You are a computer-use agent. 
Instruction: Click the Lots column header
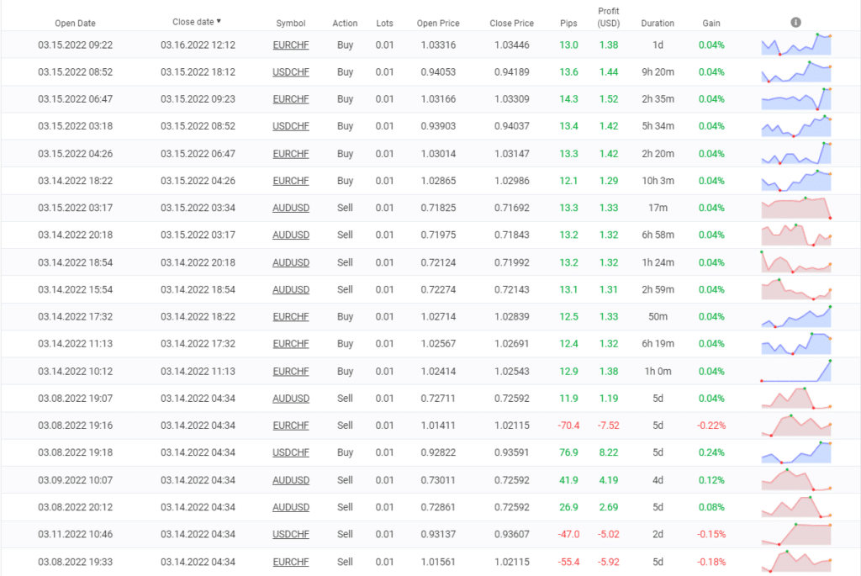[385, 24]
